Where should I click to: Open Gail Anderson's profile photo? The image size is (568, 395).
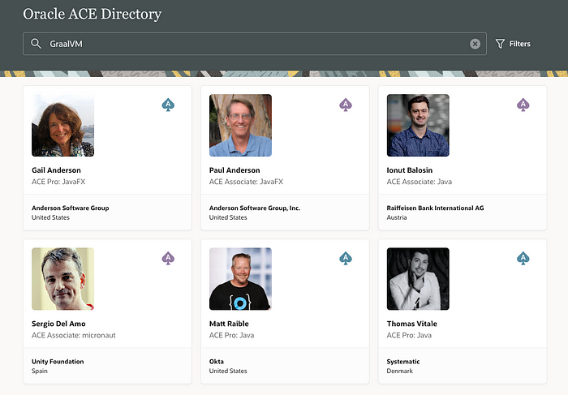tap(62, 126)
